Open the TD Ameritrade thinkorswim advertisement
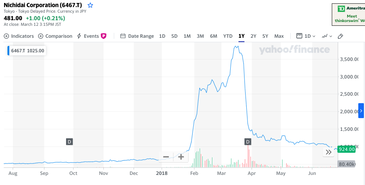 [348, 14]
